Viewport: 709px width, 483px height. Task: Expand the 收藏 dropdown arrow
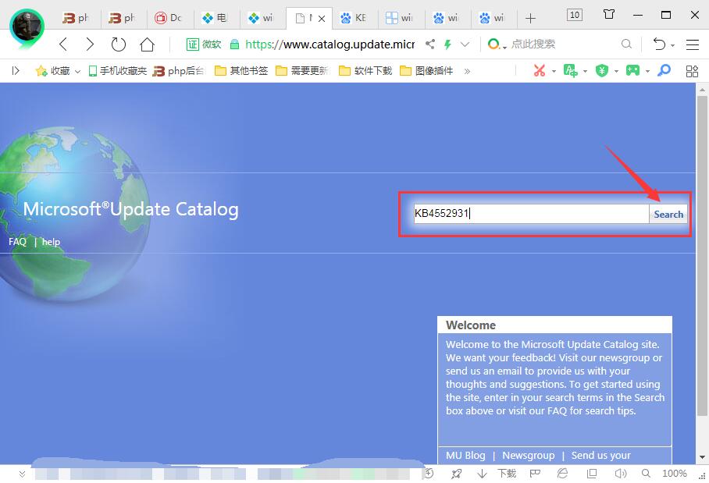[77, 71]
